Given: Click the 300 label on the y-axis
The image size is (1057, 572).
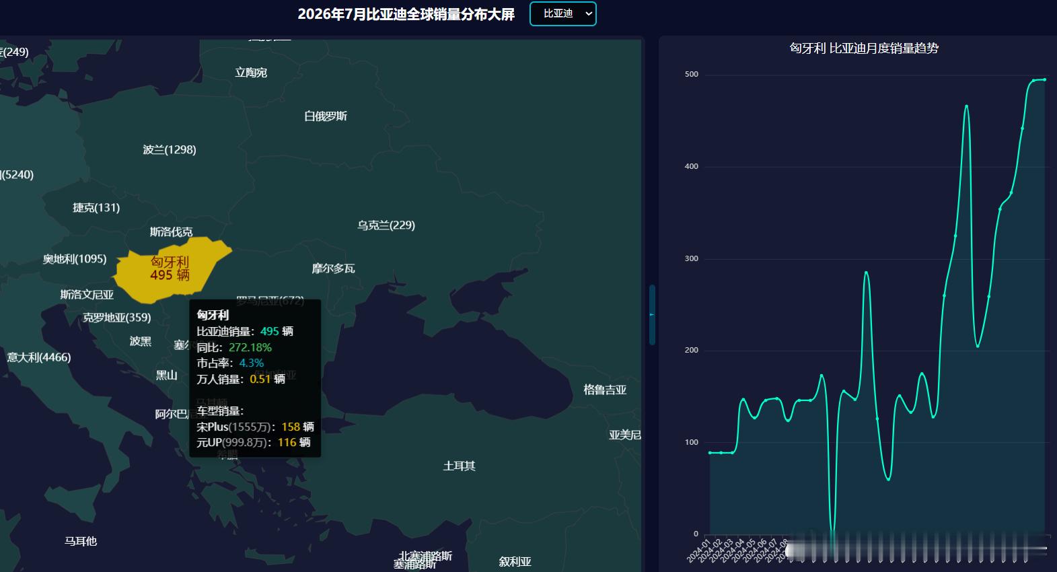Looking at the screenshot, I should pos(692,258).
